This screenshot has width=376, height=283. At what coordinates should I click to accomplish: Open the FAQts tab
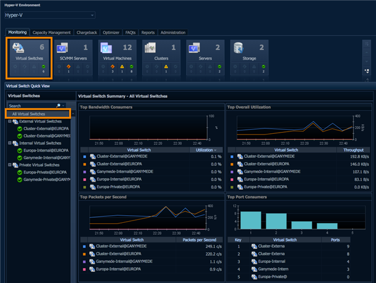point(130,32)
